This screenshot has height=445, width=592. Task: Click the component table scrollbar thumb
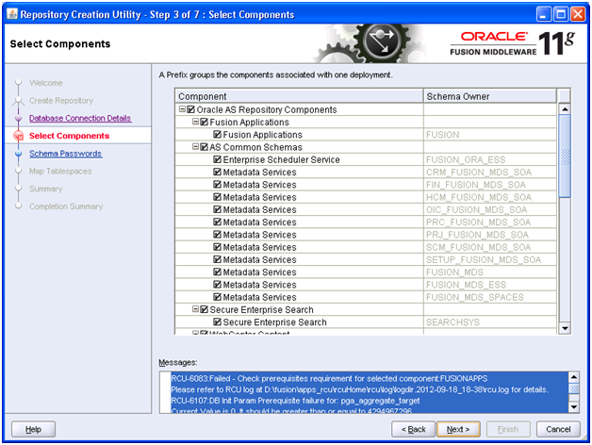[565, 156]
